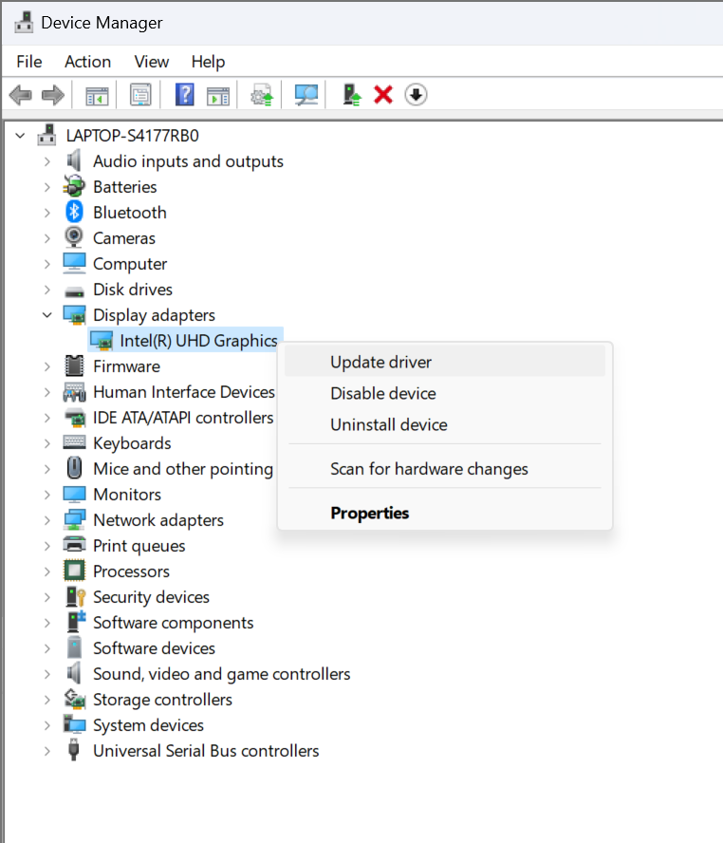Select the Firmware chip icon
723x843 pixels.
point(74,366)
